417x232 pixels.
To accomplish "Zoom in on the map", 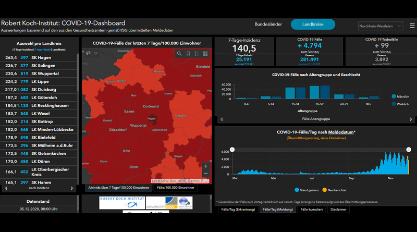I will pos(205,166).
